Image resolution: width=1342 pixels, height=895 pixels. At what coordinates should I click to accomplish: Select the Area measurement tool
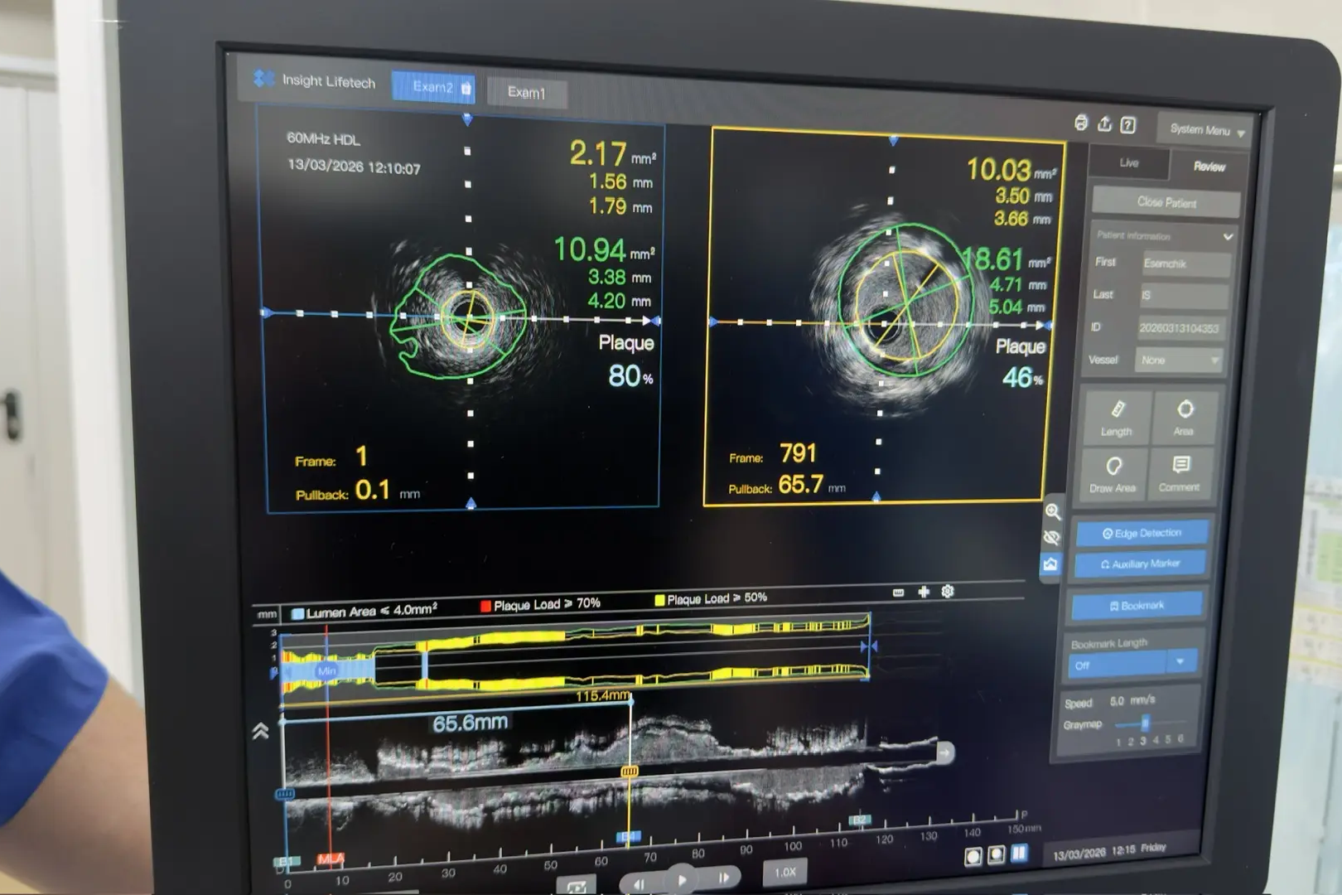pos(1184,418)
